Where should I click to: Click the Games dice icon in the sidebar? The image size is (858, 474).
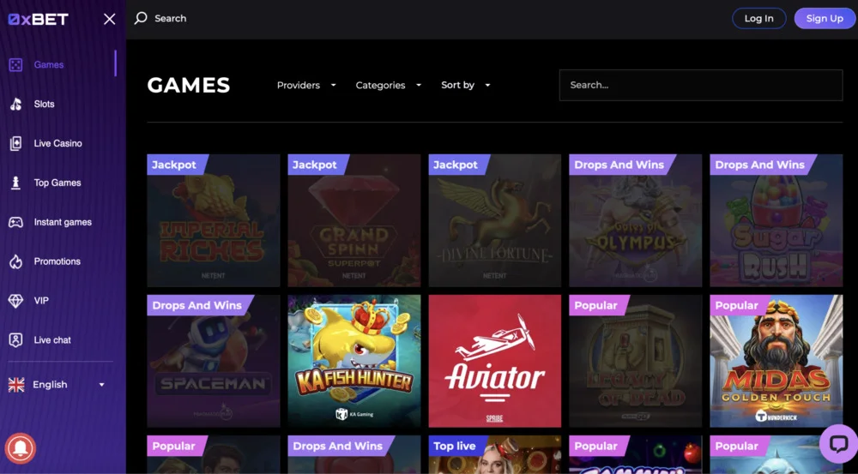tap(15, 64)
